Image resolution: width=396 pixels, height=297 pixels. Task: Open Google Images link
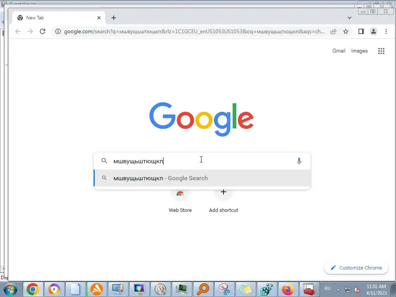[359, 51]
